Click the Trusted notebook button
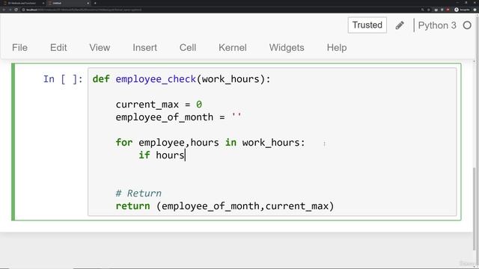The width and height of the screenshot is (479, 269). 367,25
